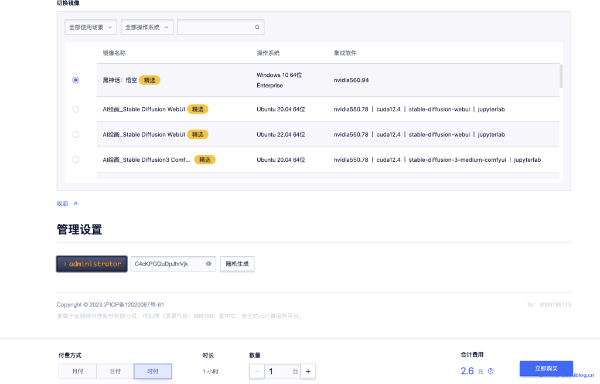Reveal the password using the eye icon

coord(209,264)
